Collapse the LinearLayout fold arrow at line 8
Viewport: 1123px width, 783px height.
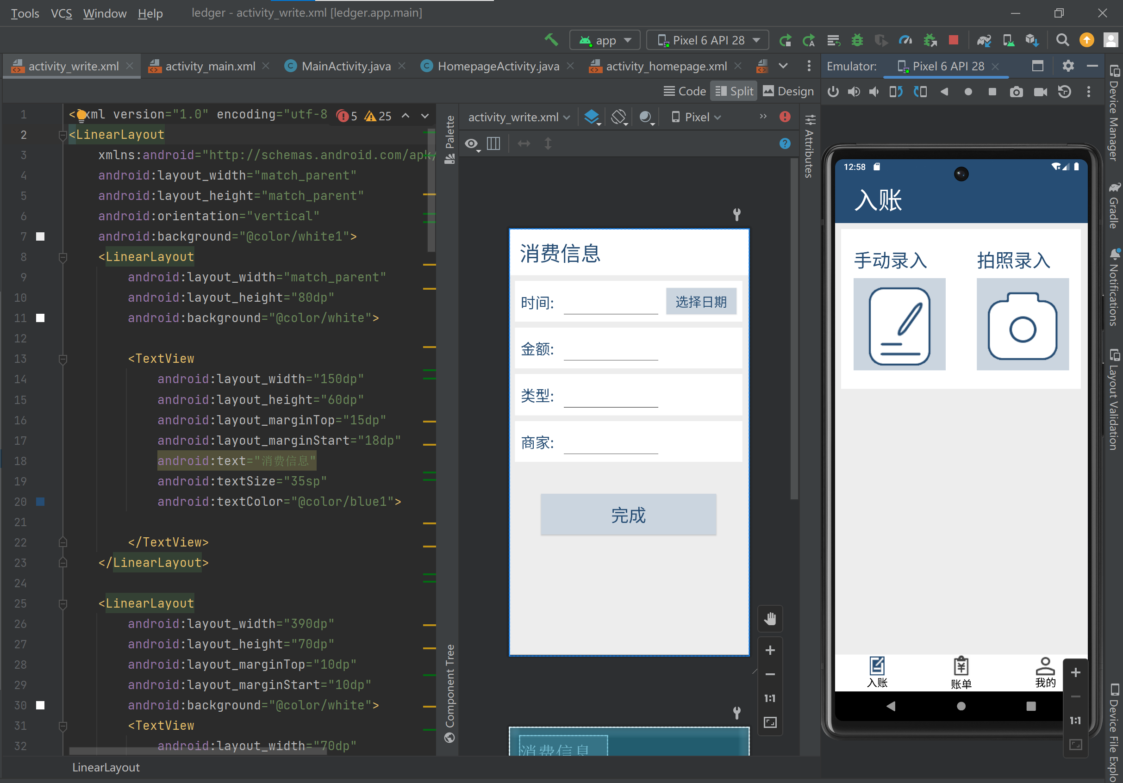point(62,257)
